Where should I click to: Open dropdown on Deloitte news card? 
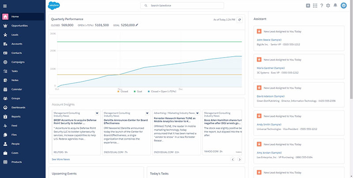coord(147,113)
